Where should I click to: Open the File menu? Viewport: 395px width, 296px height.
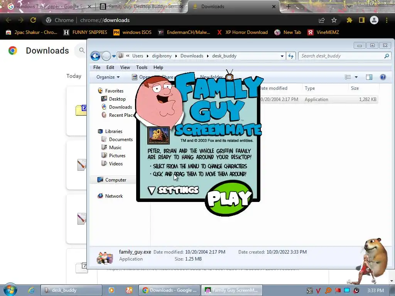(97, 67)
